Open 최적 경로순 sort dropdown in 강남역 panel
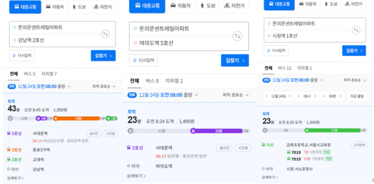The width and height of the screenshot is (374, 184). click(104, 86)
